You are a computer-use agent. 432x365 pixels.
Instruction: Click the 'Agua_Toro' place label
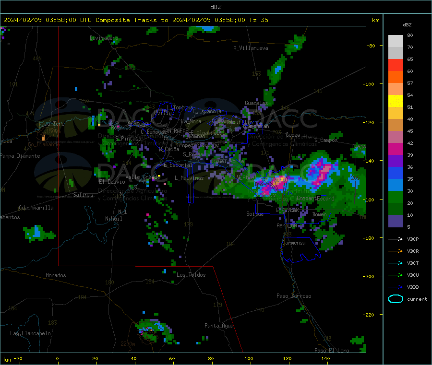51,124
